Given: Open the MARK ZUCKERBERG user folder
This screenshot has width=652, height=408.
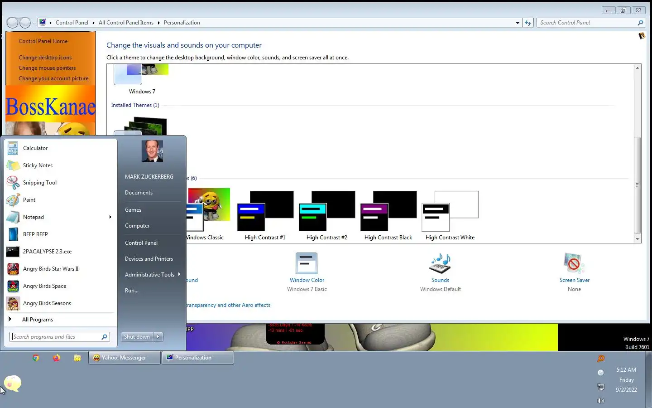Looking at the screenshot, I should [x=149, y=177].
